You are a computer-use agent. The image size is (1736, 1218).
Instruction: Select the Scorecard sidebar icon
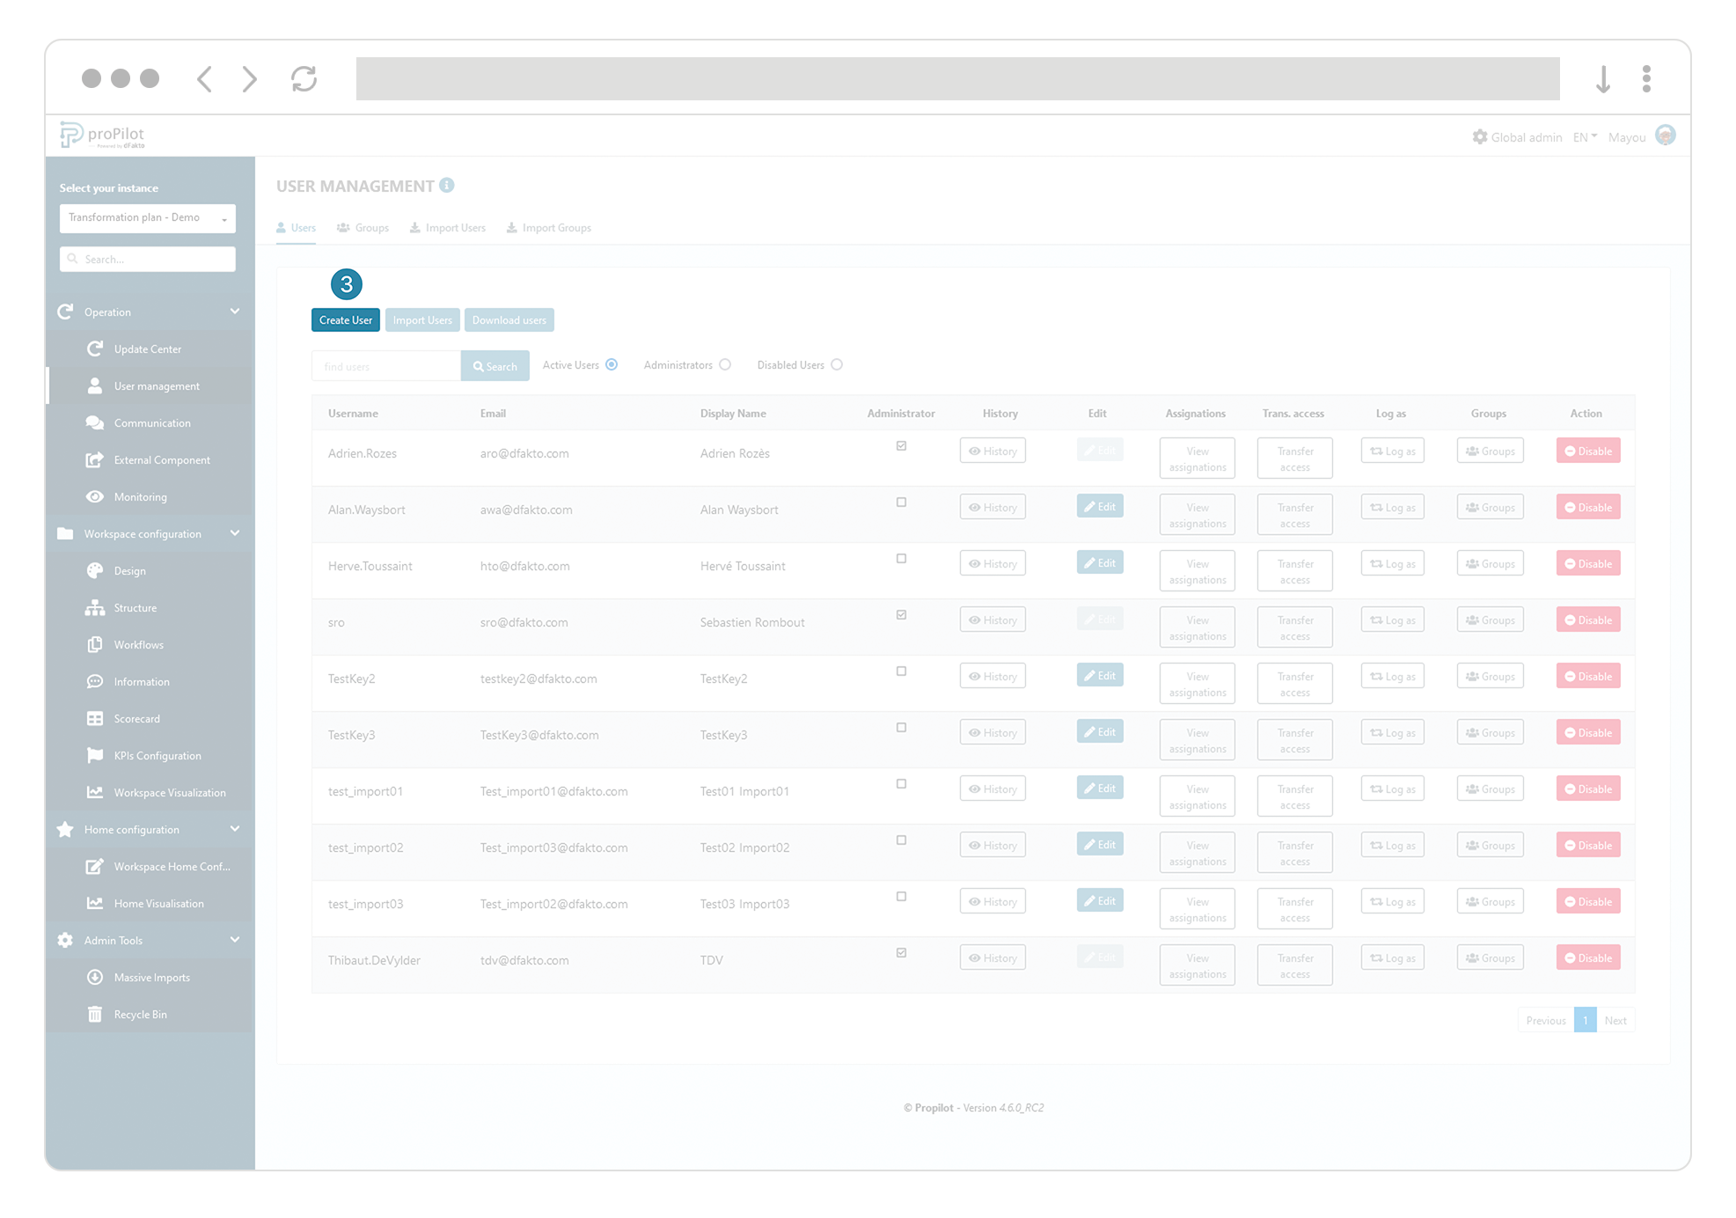tap(96, 718)
